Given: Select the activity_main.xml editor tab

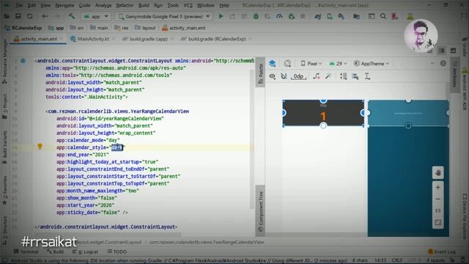Looking at the screenshot, I should click(x=38, y=39).
